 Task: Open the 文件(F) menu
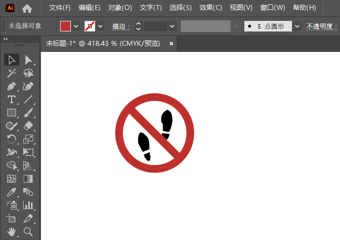pos(60,8)
